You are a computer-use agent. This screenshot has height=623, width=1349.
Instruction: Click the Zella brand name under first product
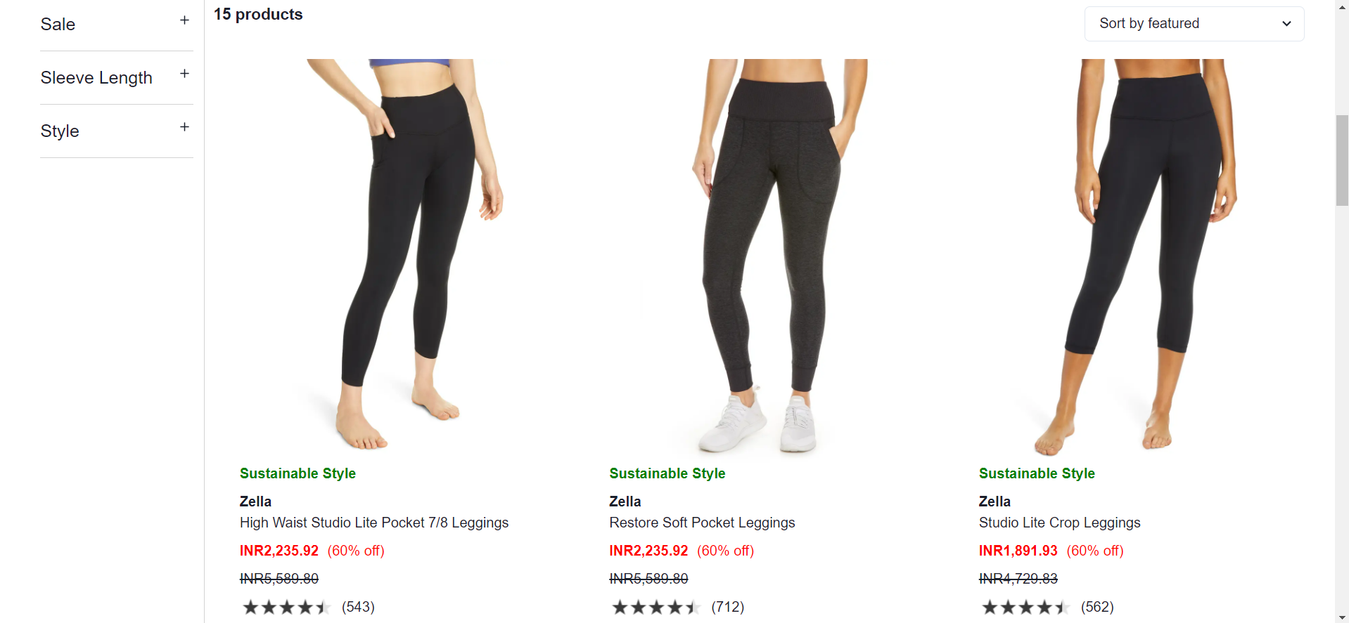pyautogui.click(x=255, y=501)
